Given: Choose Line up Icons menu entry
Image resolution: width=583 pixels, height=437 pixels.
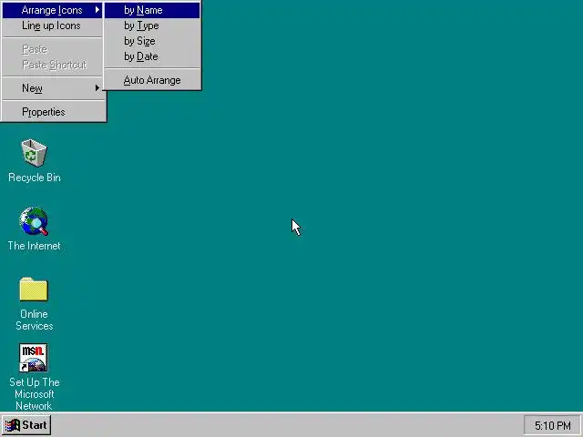Looking at the screenshot, I should coord(52,25).
